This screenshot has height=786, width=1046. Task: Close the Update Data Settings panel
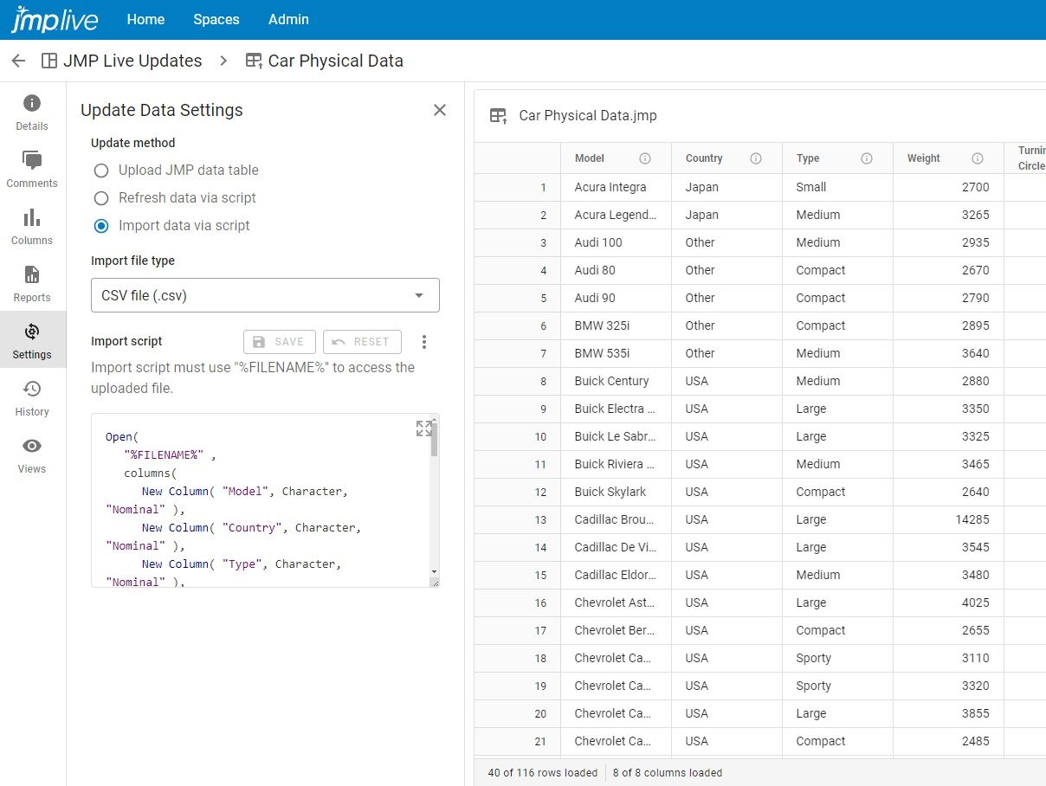point(440,110)
